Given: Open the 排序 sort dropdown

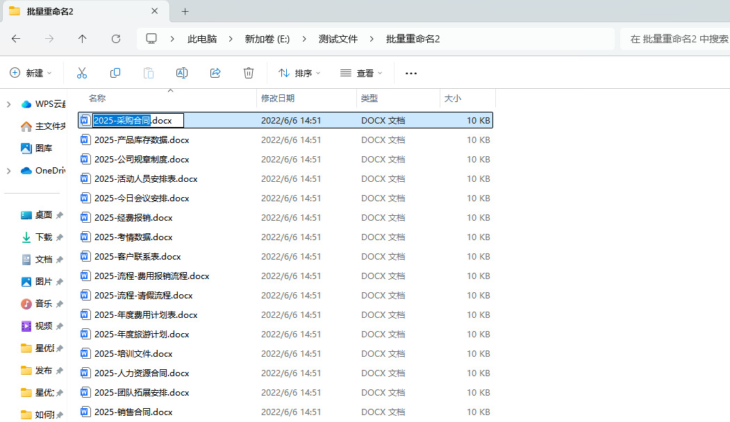Looking at the screenshot, I should pyautogui.click(x=299, y=73).
